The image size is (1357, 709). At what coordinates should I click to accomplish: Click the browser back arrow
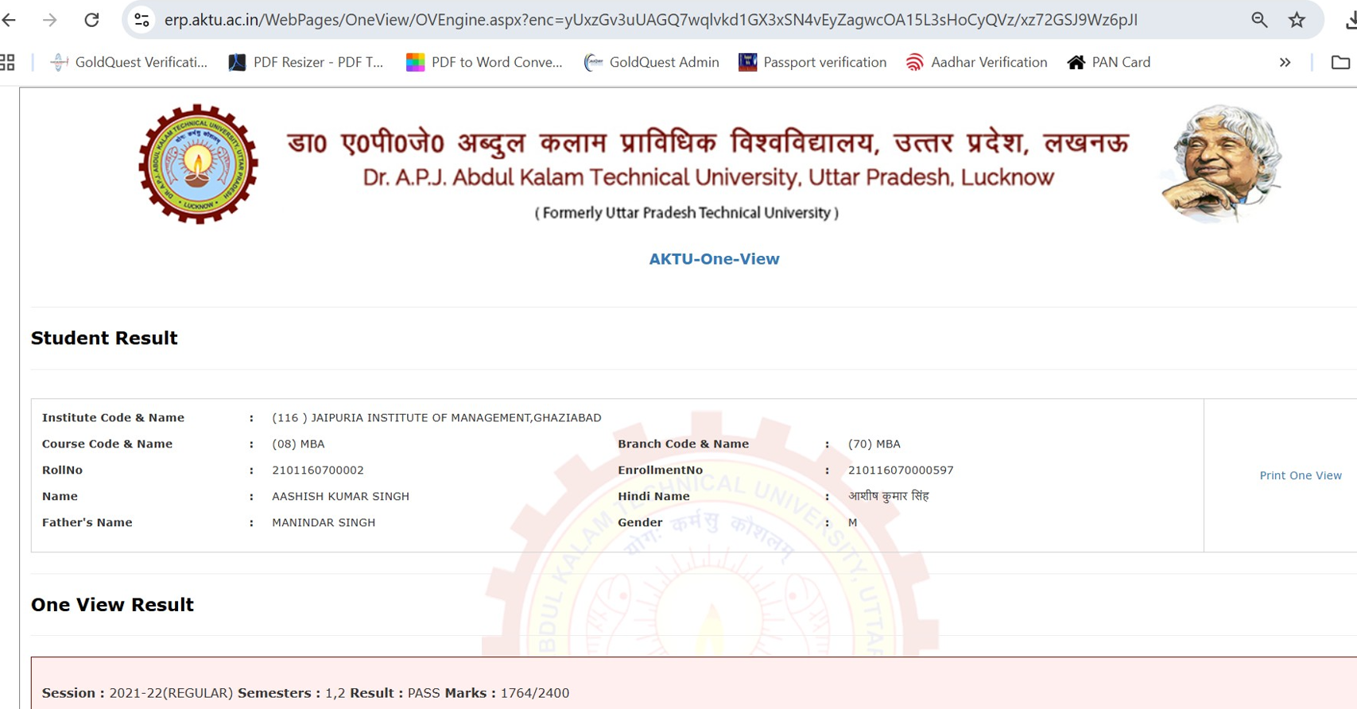coord(10,20)
